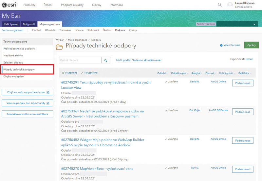Image resolution: width=262 pixels, height=181 pixels.
Task: Go to the Licence subtab
Action: pos(79,30)
